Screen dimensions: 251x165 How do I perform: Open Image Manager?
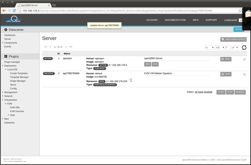(18, 81)
